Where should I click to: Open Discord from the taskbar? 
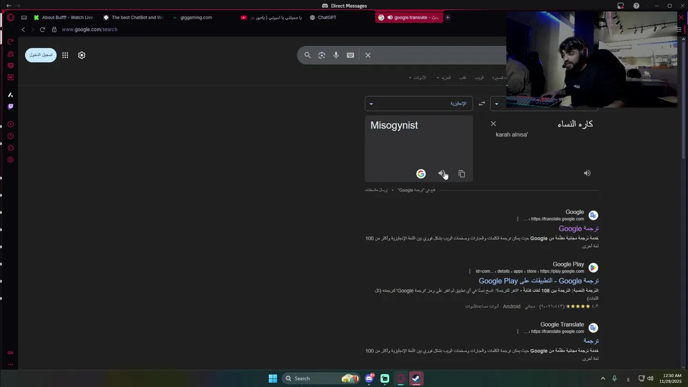[x=369, y=378]
